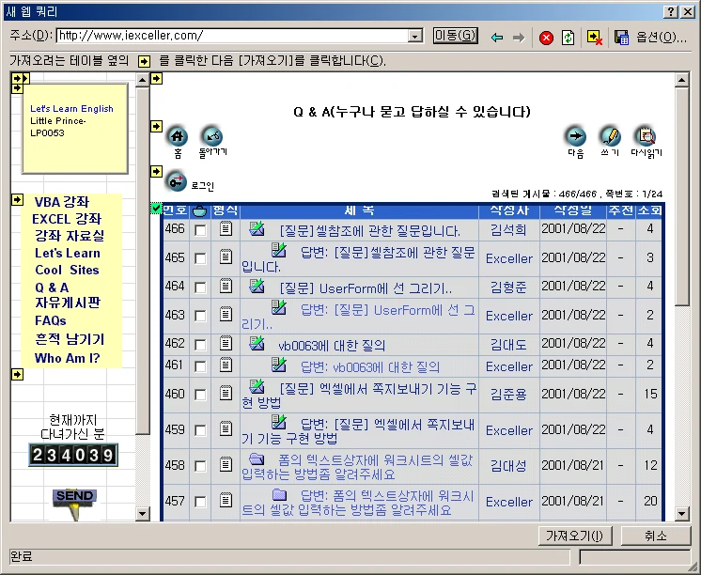Click Exceller author in row 457
The width and height of the screenshot is (701, 575).
click(x=509, y=502)
